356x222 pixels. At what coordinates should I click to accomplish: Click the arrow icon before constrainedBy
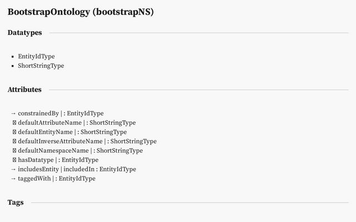point(13,113)
